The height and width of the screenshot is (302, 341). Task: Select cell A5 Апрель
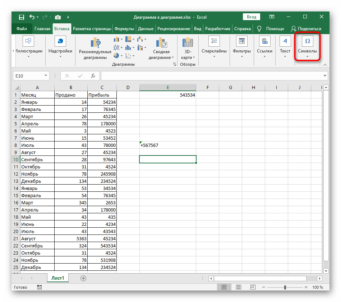[x=37, y=124]
